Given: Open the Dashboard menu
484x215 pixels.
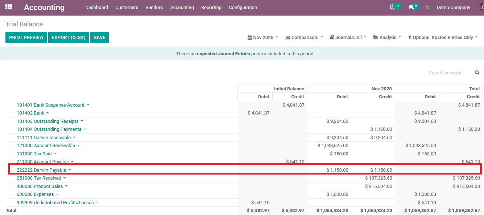Looking at the screenshot, I should coord(96,7).
